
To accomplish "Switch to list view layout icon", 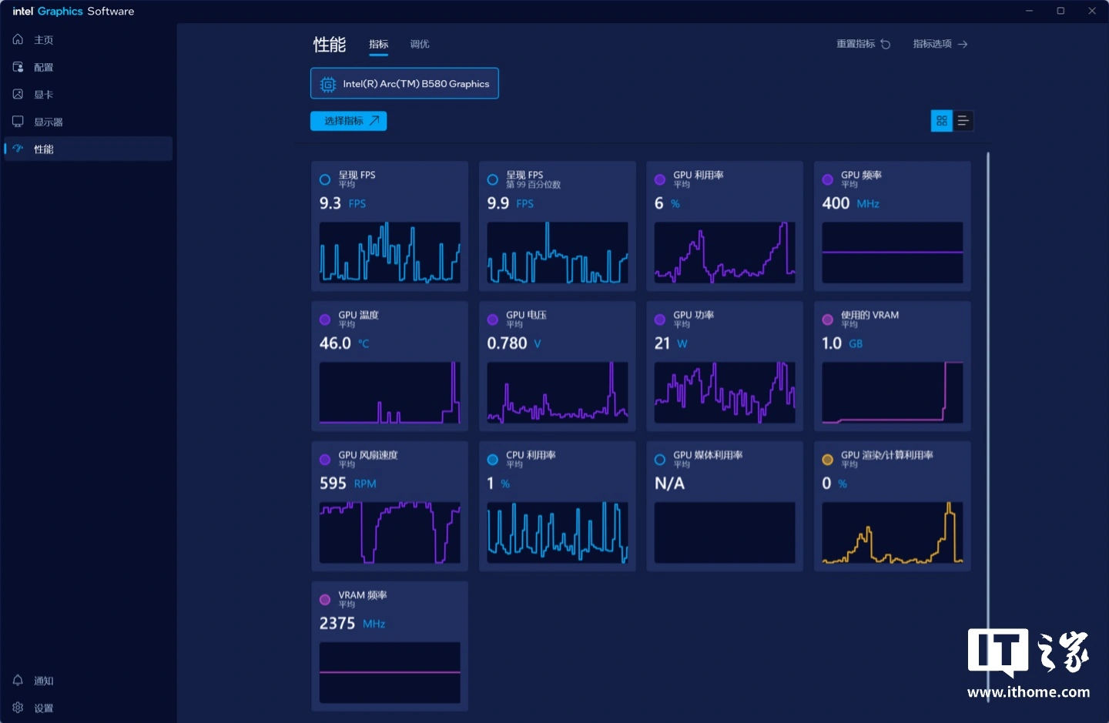I will (x=963, y=121).
